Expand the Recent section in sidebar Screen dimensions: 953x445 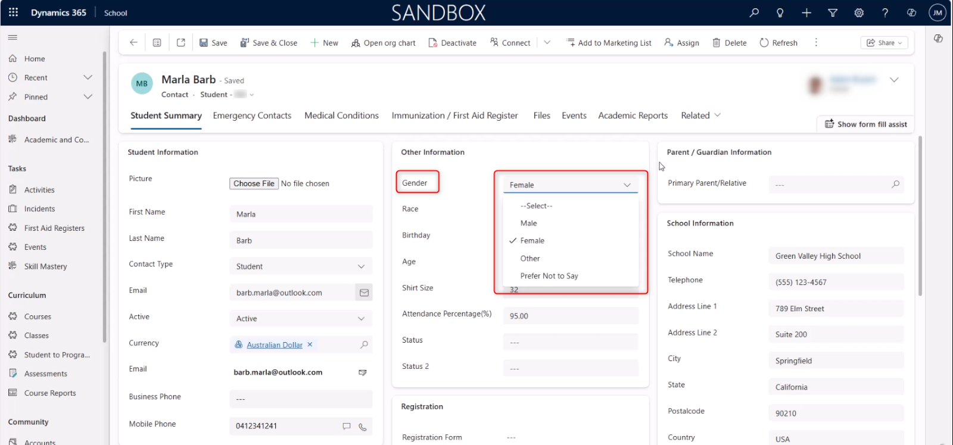[x=88, y=78]
